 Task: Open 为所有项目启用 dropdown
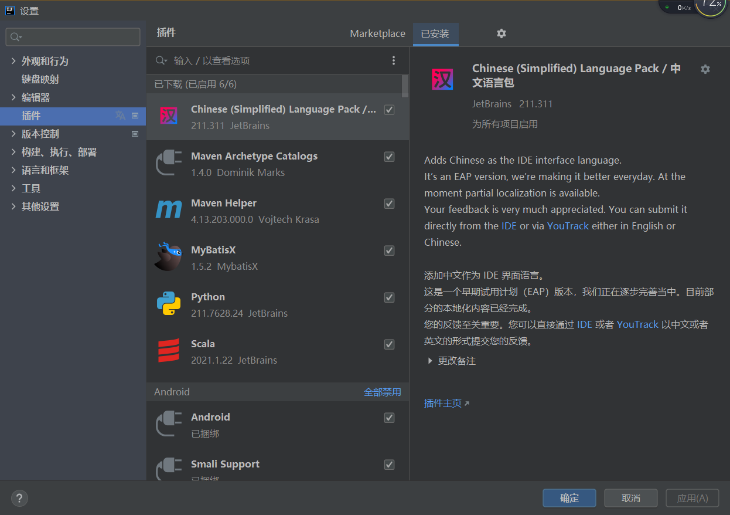pyautogui.click(x=505, y=124)
